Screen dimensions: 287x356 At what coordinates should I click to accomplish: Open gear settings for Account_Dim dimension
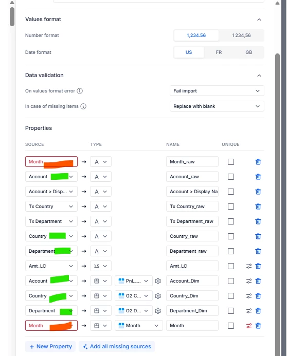[x=158, y=281]
